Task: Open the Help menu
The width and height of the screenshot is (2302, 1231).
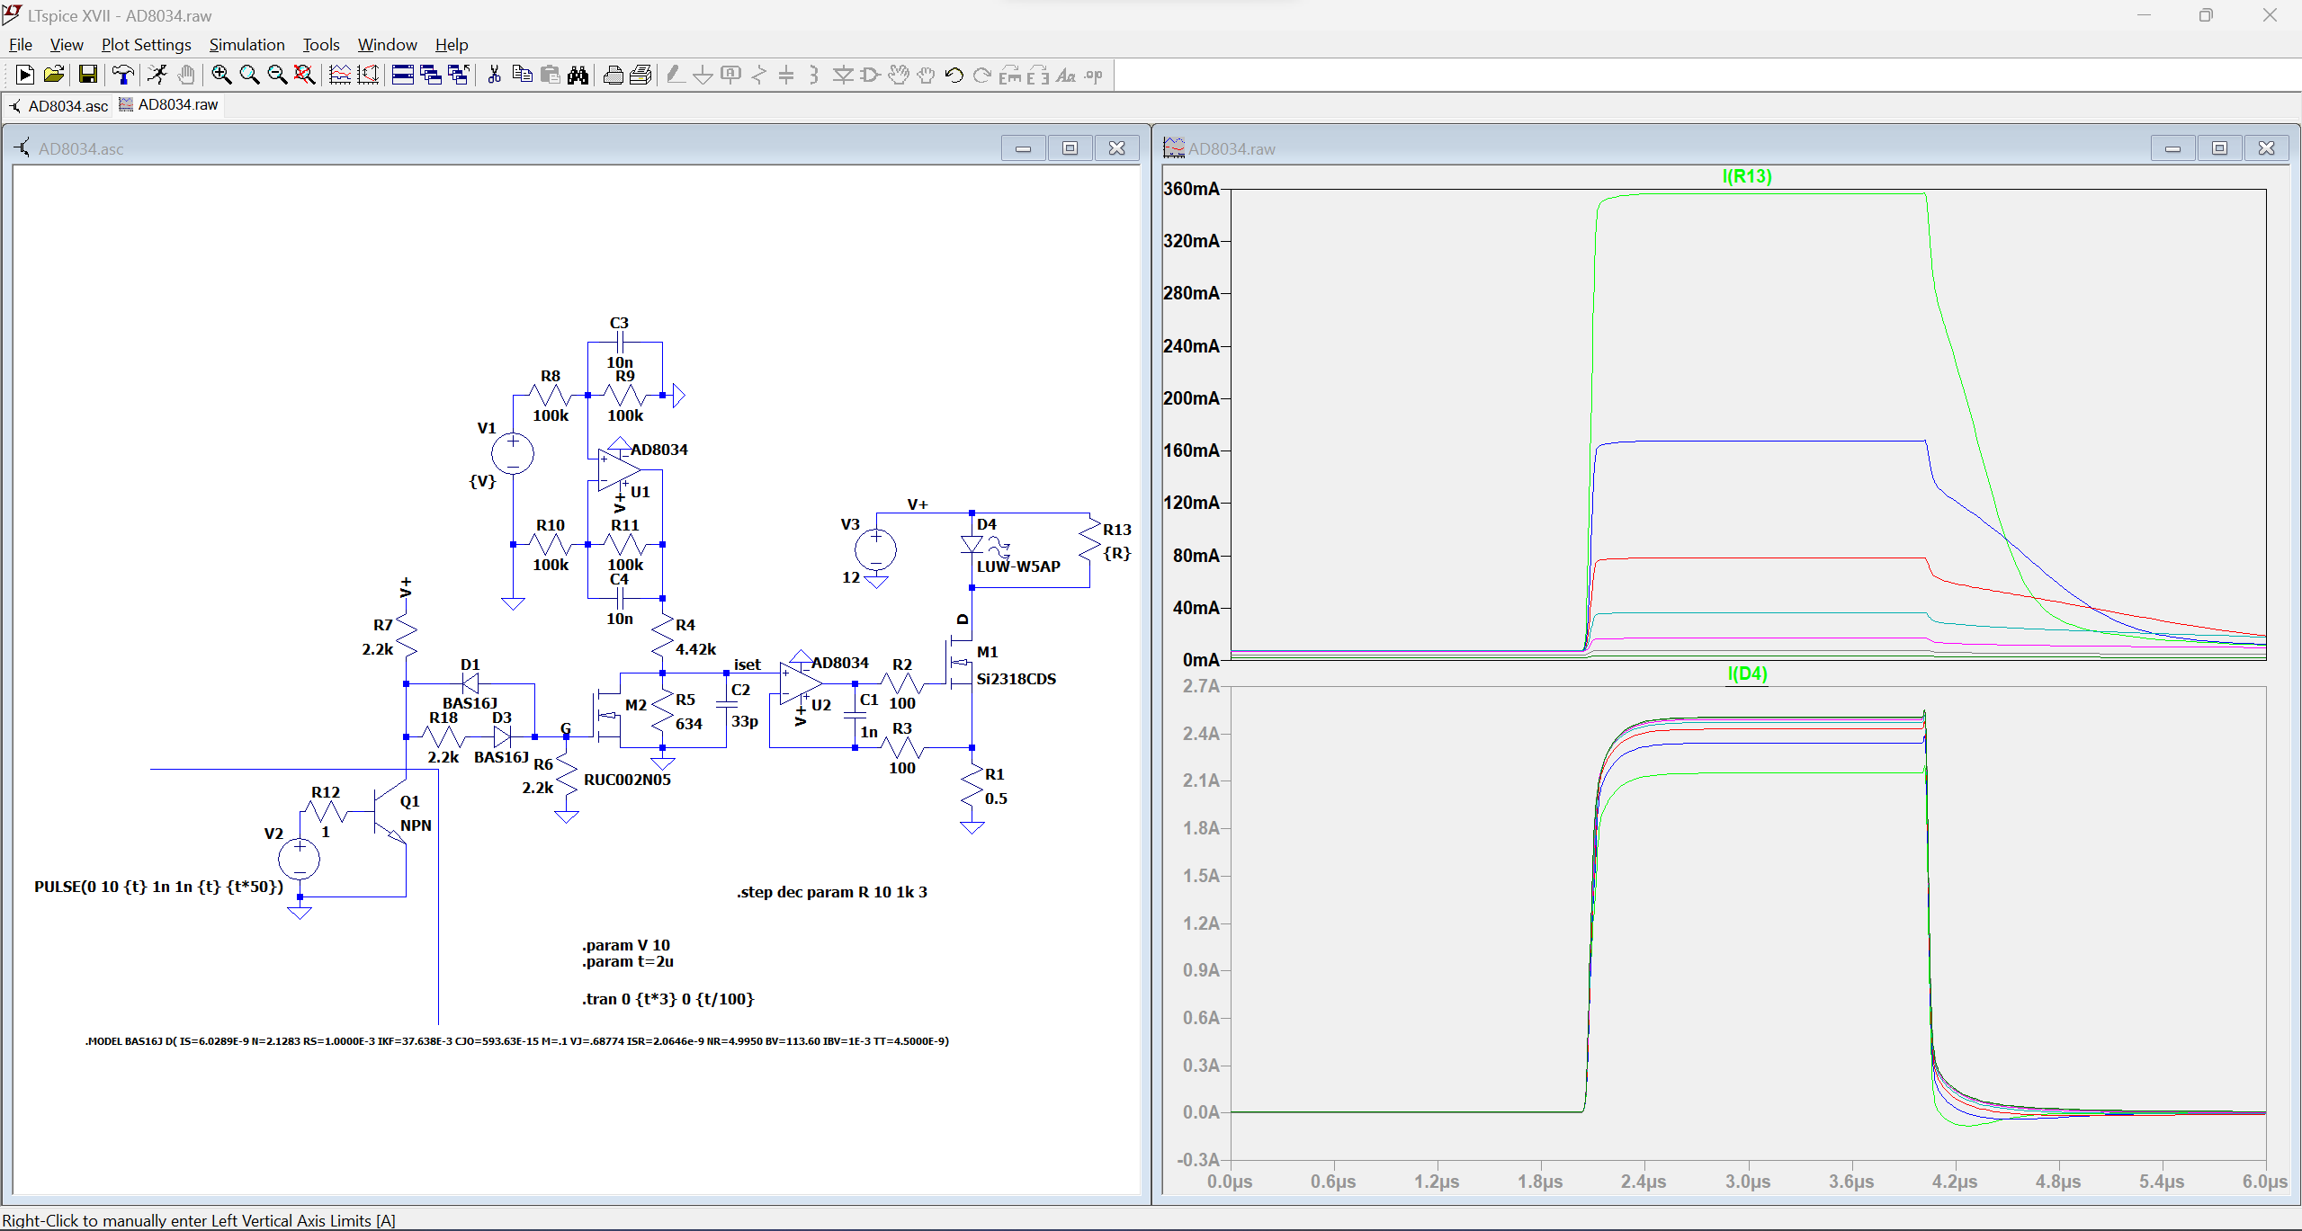Action: pos(452,45)
